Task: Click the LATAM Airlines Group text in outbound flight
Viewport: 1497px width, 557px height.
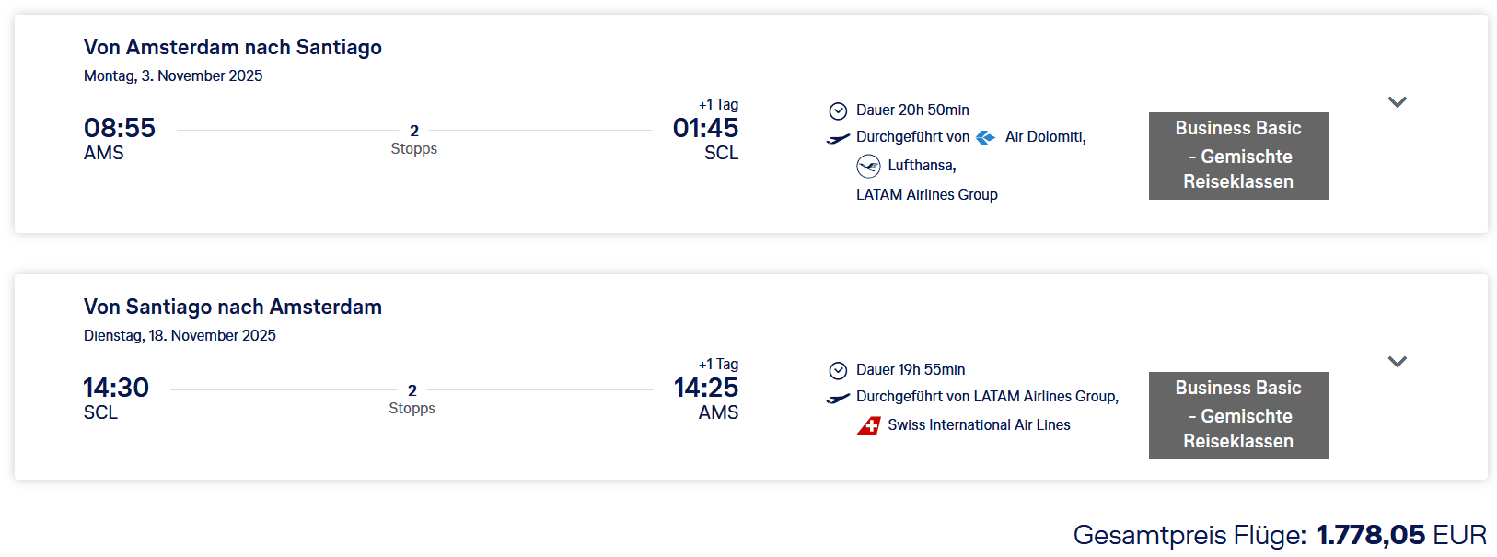Action: click(926, 195)
